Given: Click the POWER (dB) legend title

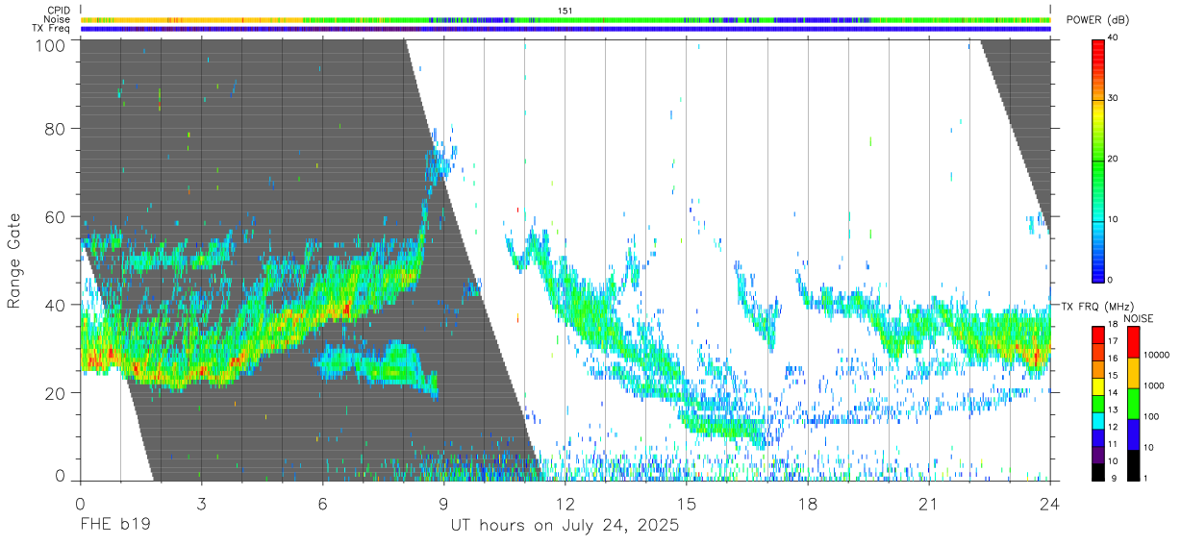Looking at the screenshot, I should [1097, 20].
